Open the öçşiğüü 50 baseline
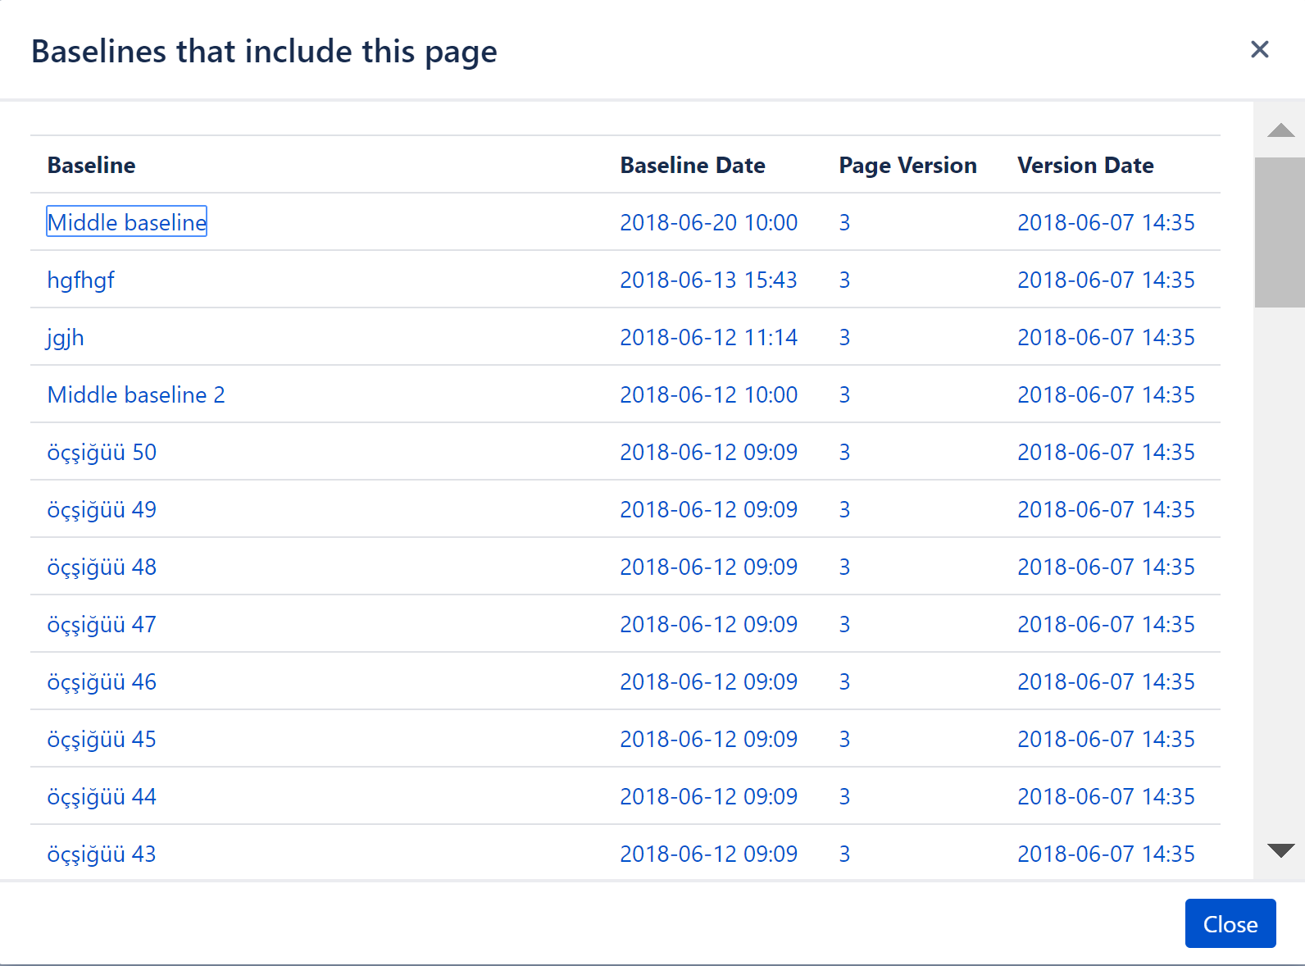This screenshot has width=1305, height=966. pyautogui.click(x=102, y=452)
